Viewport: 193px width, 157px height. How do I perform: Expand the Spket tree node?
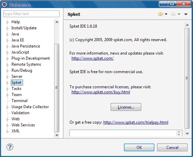(7, 83)
